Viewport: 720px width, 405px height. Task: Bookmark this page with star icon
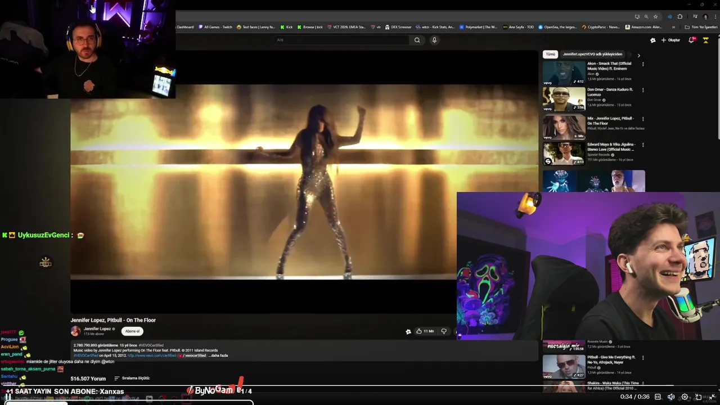[655, 16]
